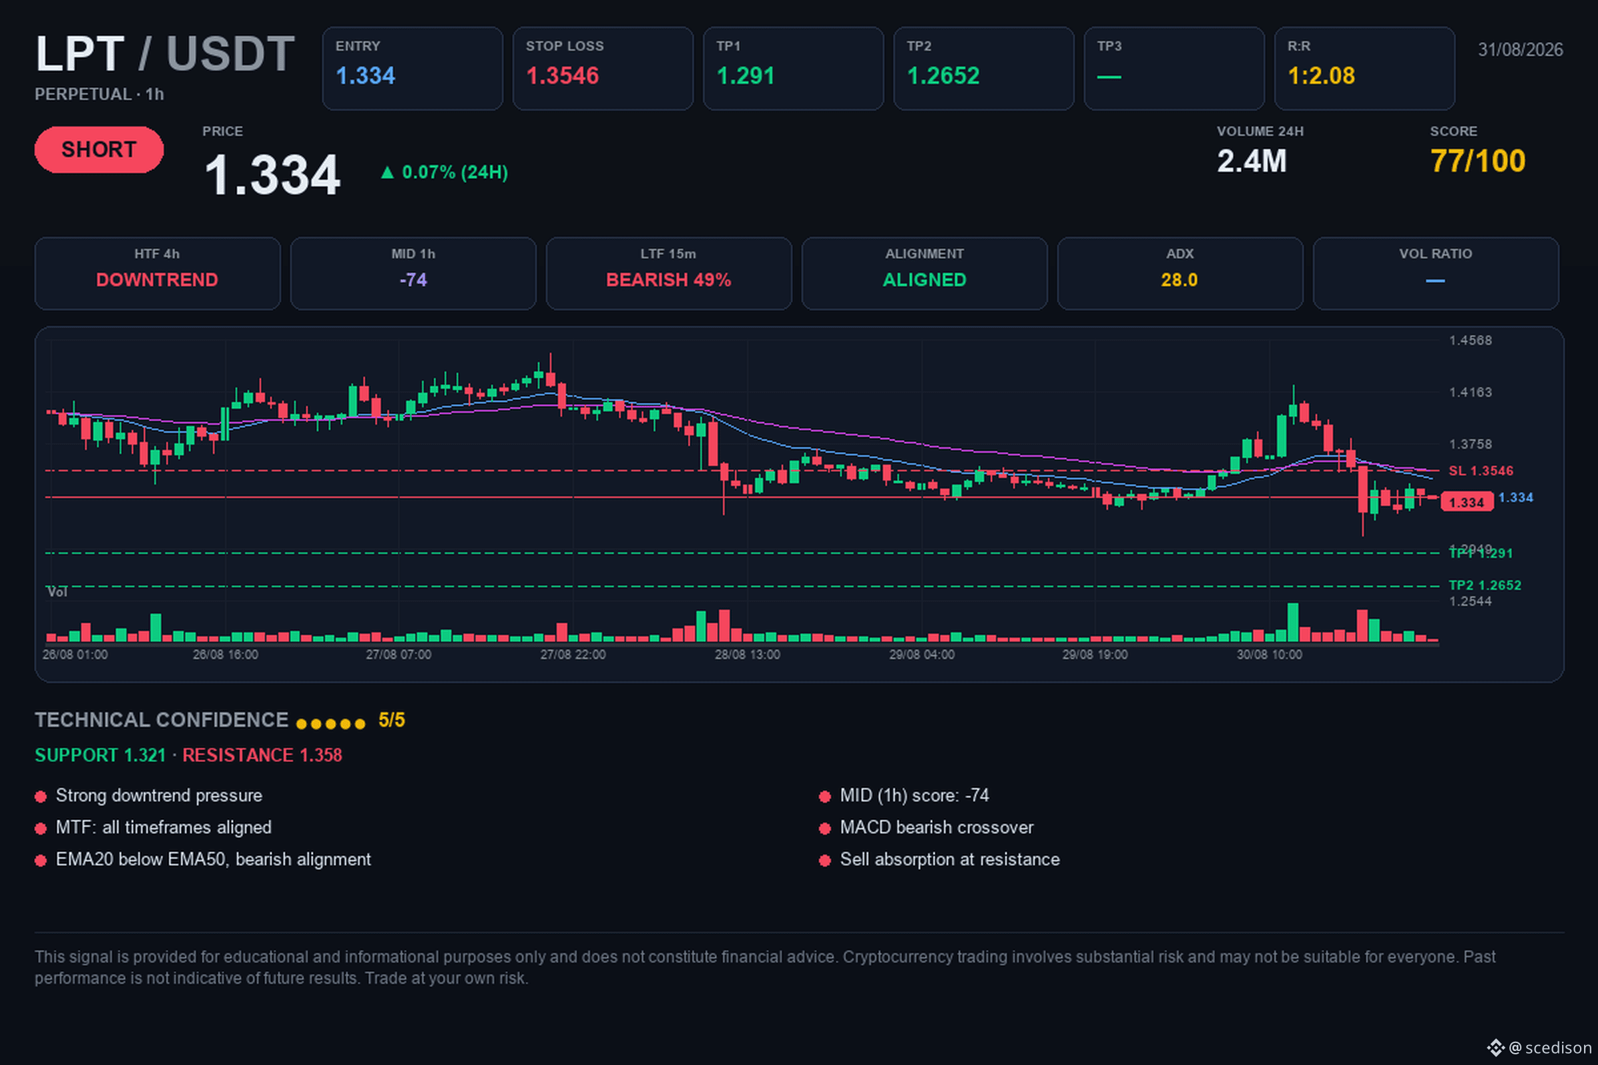Click the 1.2544 price axis label
Screen dimensions: 1598x1065
(1470, 602)
